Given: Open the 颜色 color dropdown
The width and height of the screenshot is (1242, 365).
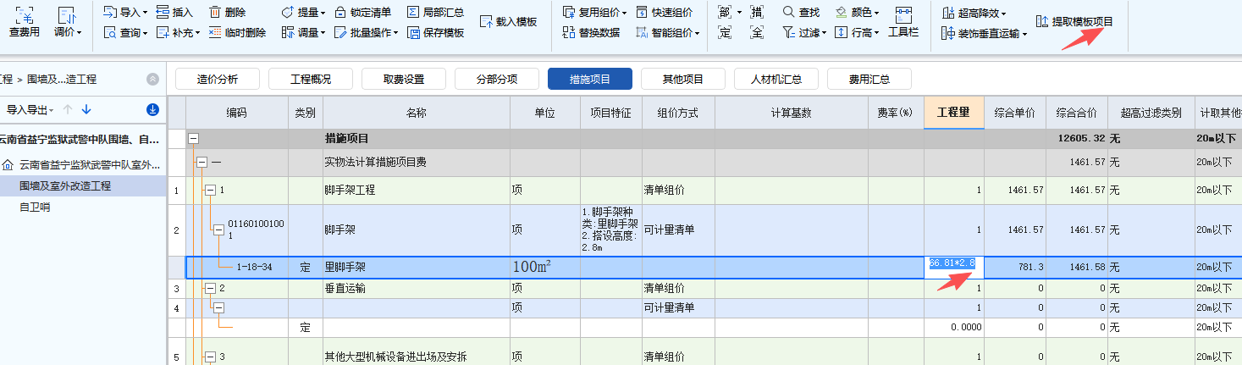Looking at the screenshot, I should coord(857,13).
